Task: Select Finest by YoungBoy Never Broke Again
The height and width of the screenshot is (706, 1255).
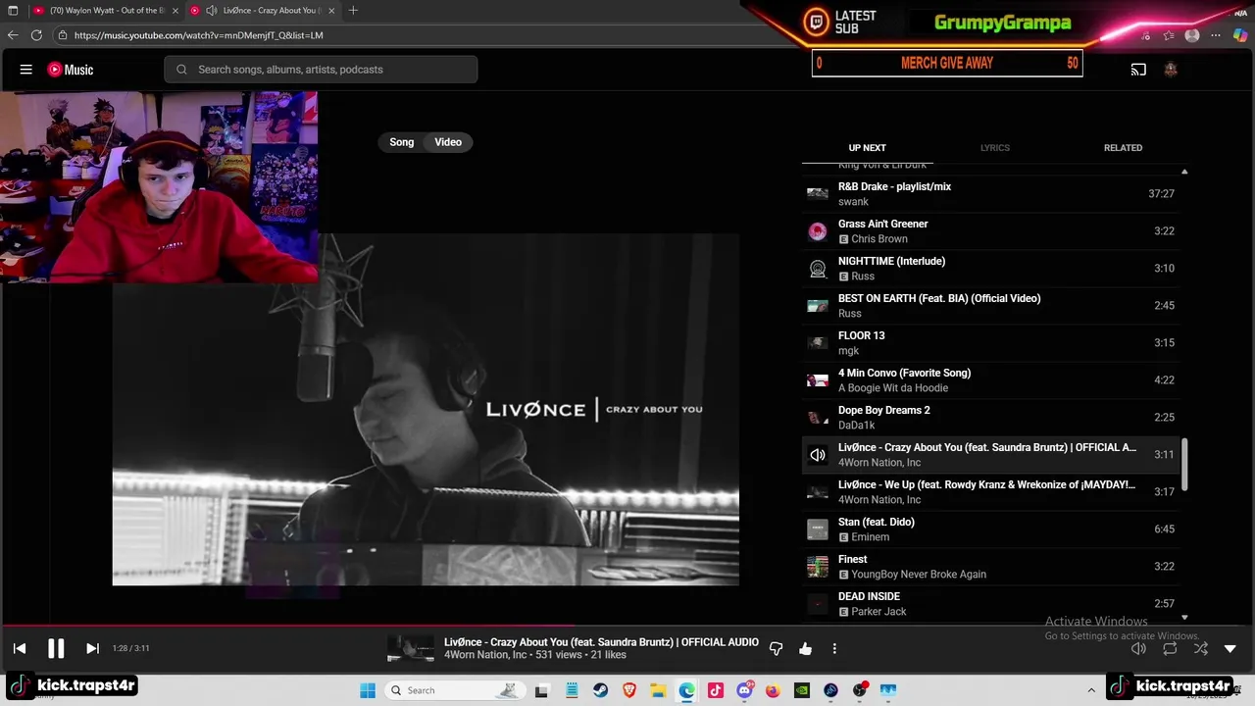Action: pos(990,567)
